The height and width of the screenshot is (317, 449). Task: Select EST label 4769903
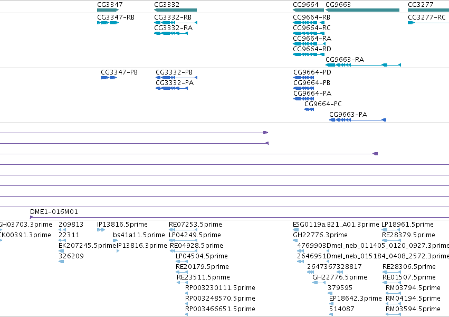[312, 246]
